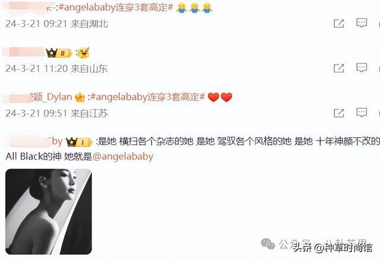Open the _Dylan user profile name
380x260 pixels.
(x=51, y=97)
